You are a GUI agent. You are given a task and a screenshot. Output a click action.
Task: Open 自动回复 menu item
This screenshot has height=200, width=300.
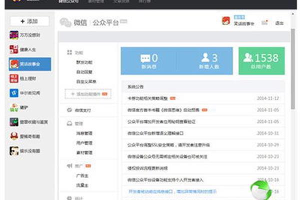[84, 72]
